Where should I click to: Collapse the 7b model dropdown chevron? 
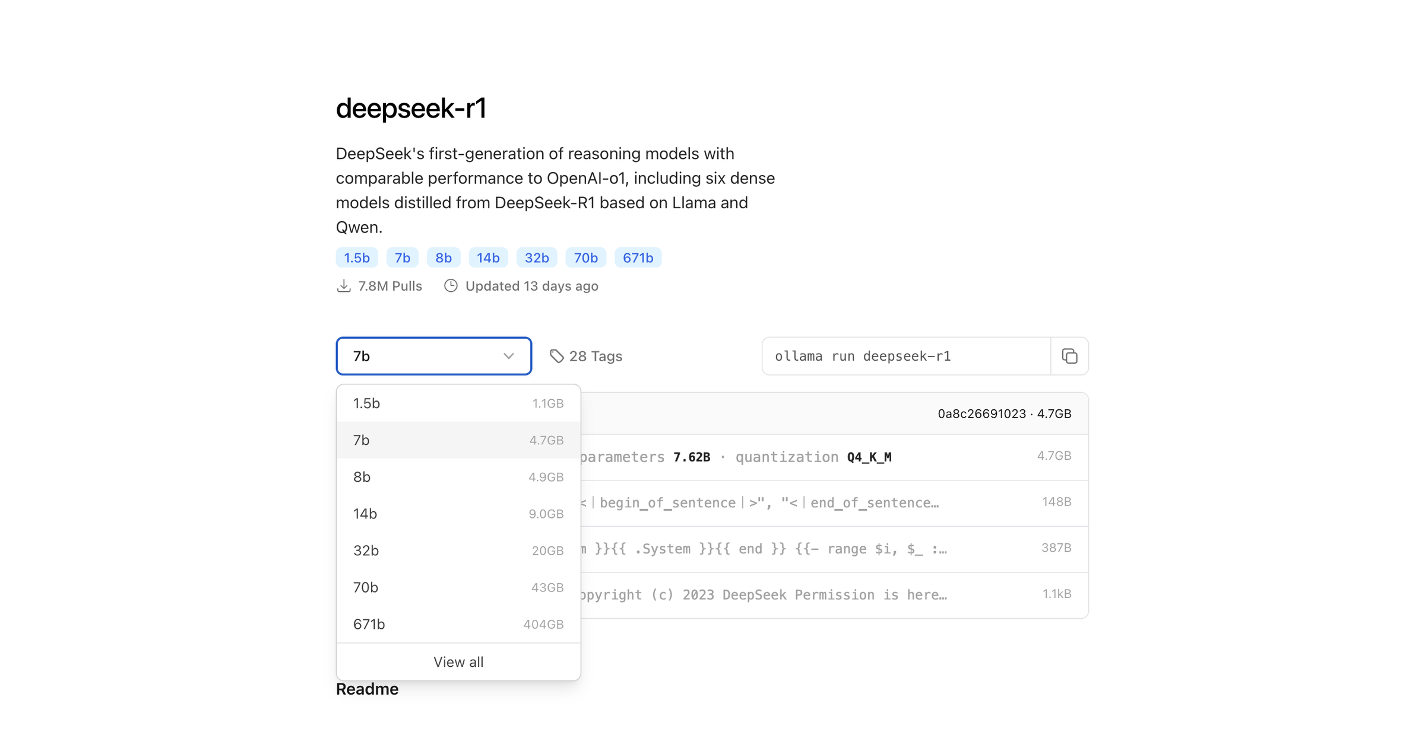coord(508,356)
